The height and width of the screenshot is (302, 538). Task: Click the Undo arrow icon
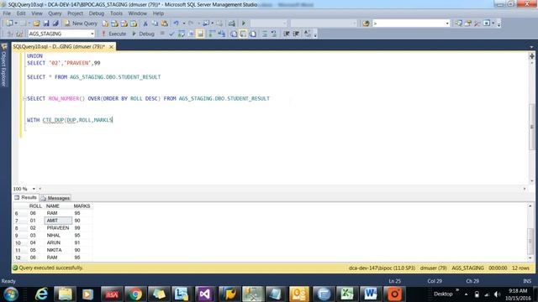click(x=176, y=23)
